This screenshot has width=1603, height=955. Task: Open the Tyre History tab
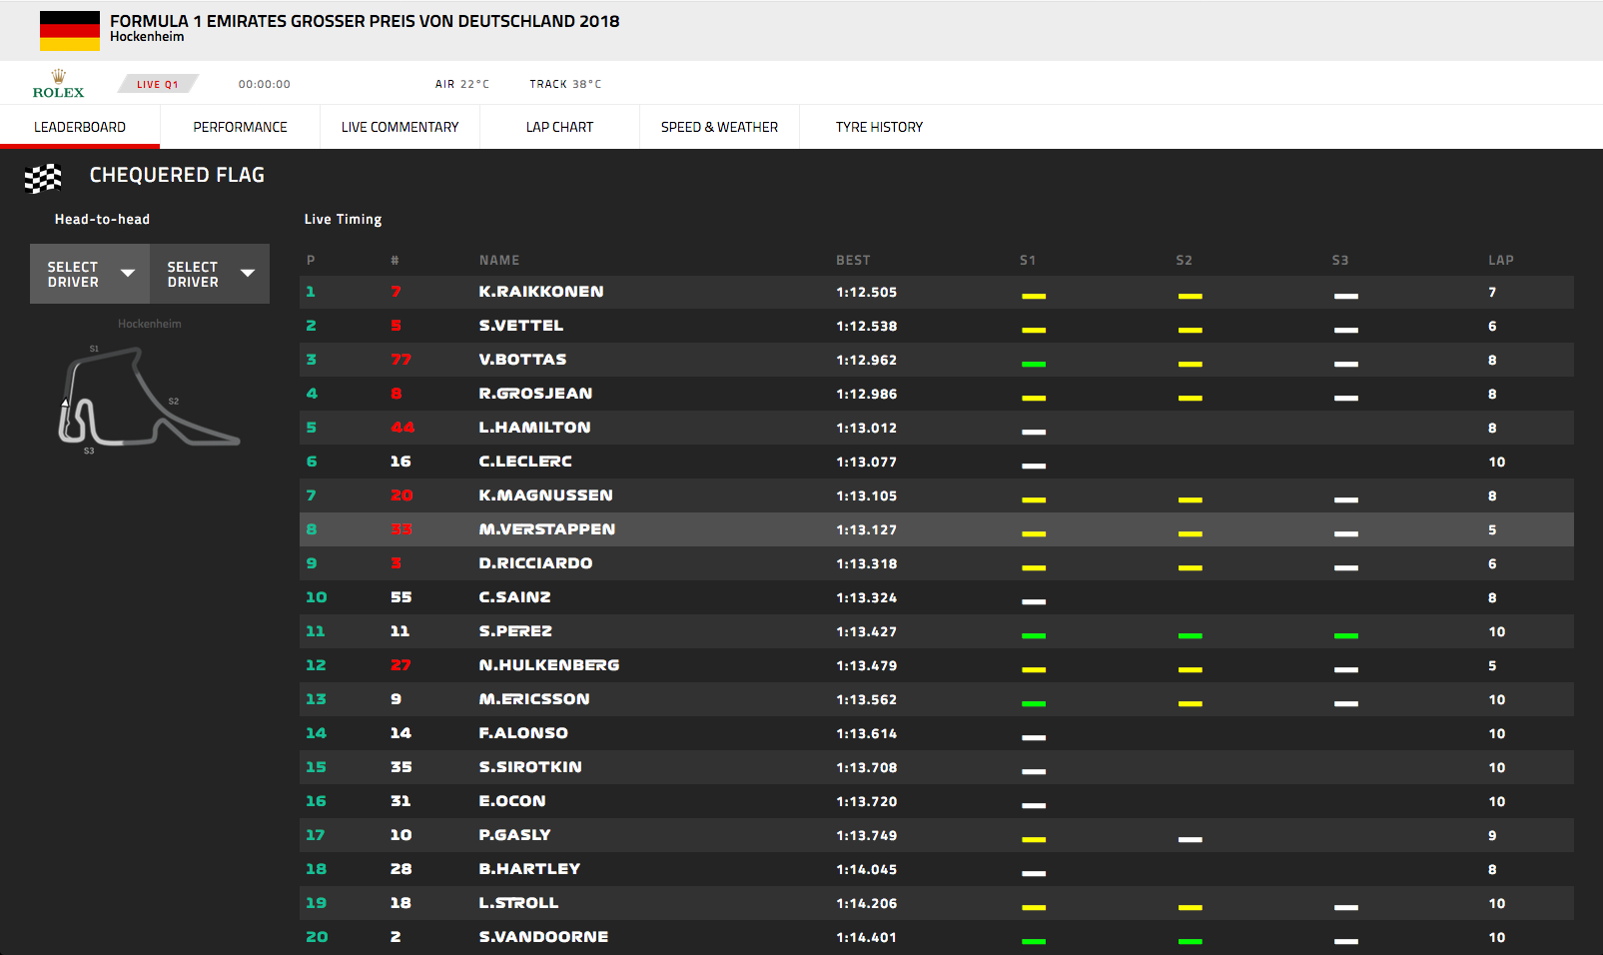pyautogui.click(x=879, y=127)
